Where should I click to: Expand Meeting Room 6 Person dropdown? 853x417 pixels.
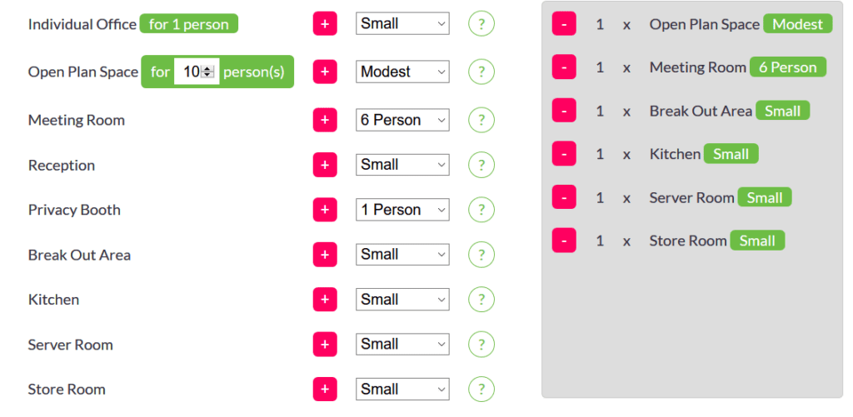402,120
